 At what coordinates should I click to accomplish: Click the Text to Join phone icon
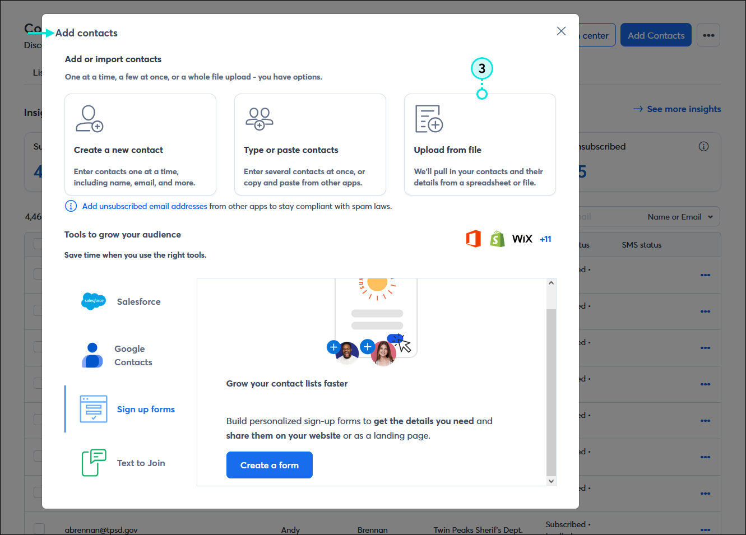click(x=94, y=463)
